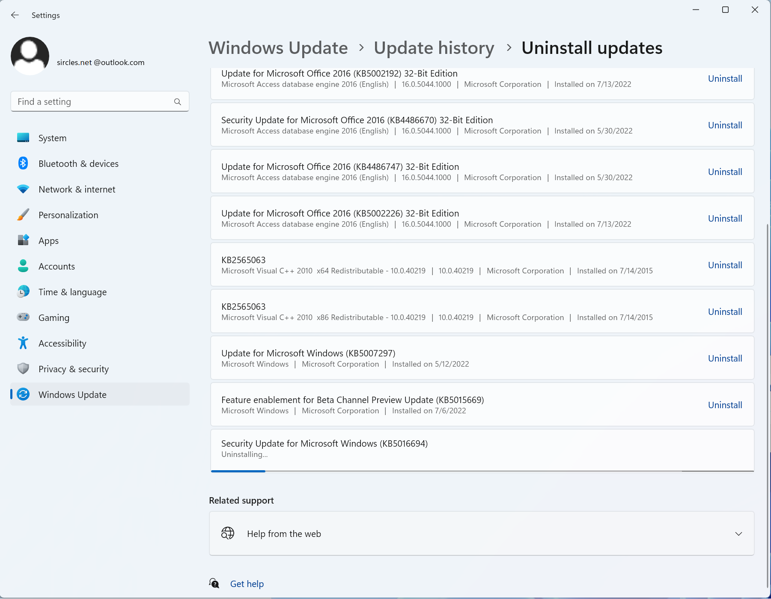Click Windows Update breadcrumb link
Viewport: 771px width, 599px height.
tap(278, 48)
